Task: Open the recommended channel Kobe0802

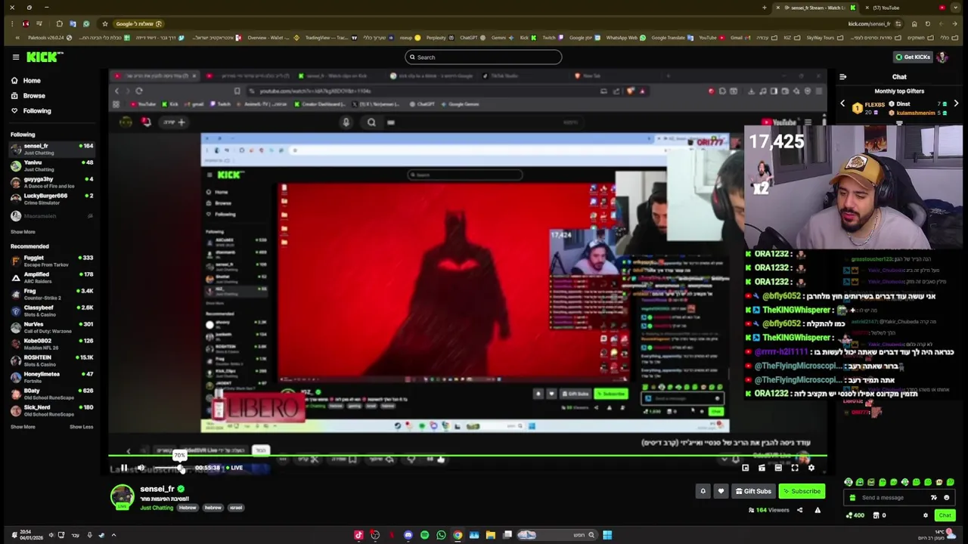Action: point(51,344)
